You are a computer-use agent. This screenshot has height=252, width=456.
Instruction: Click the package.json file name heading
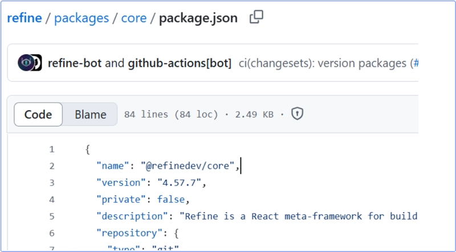point(198,18)
